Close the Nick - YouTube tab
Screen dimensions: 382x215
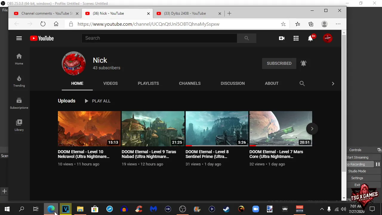(x=149, y=13)
